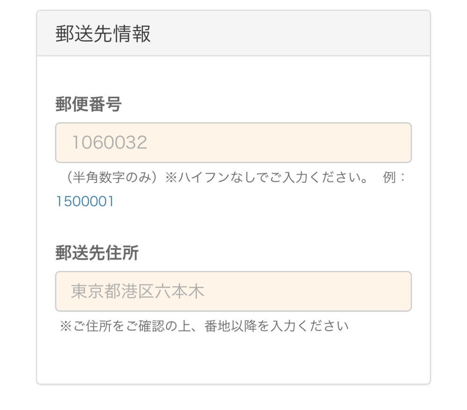This screenshot has height=410, width=467.
Task: Click blank white area below the address note
Action: (233, 358)
